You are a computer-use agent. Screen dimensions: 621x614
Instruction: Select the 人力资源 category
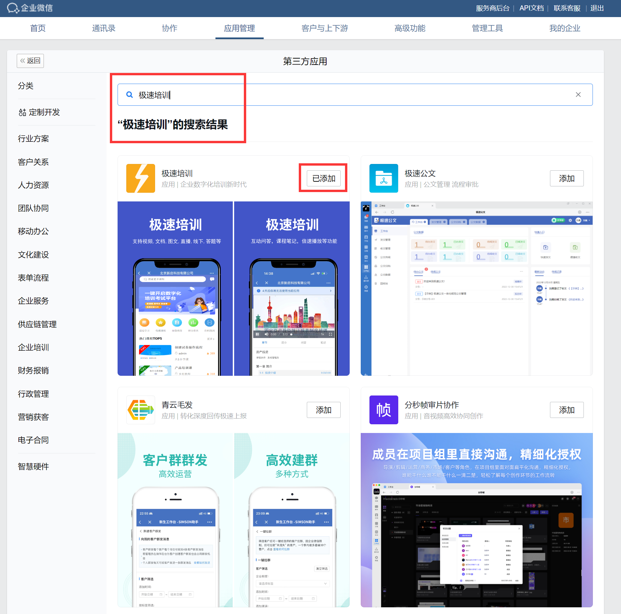pyautogui.click(x=33, y=185)
